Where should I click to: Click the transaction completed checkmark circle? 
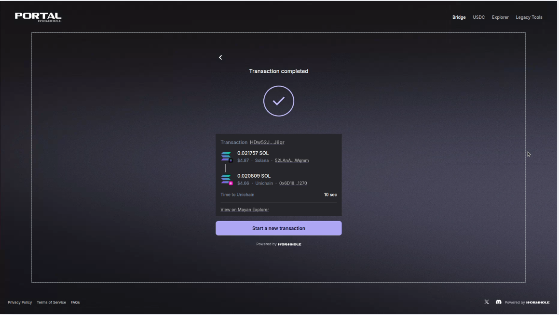tap(278, 101)
